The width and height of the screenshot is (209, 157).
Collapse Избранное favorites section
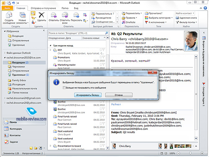click(x=5, y=31)
